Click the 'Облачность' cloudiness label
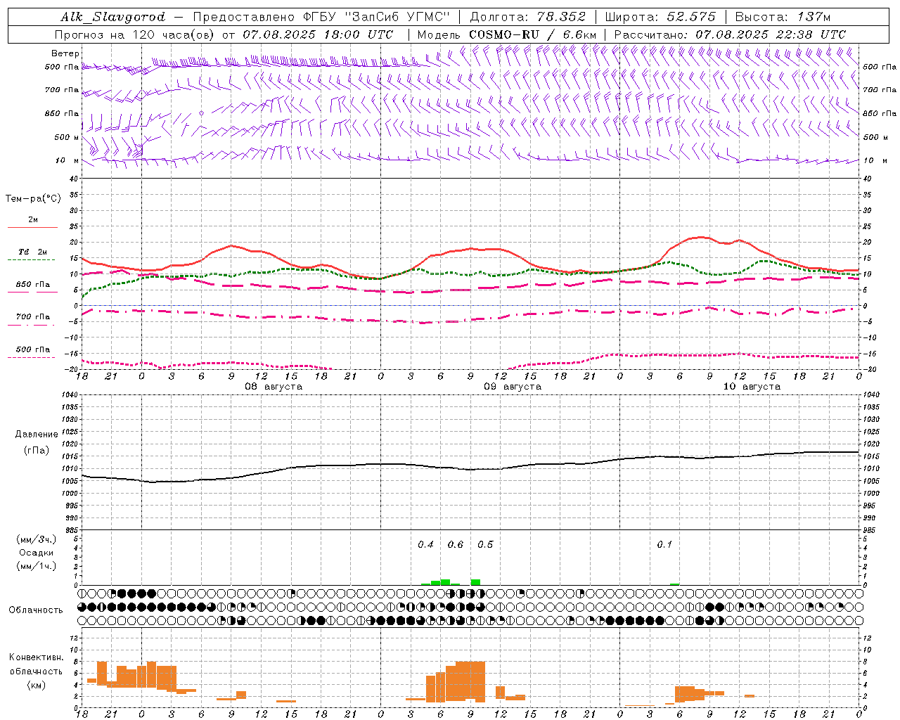The image size is (900, 720). click(x=36, y=610)
